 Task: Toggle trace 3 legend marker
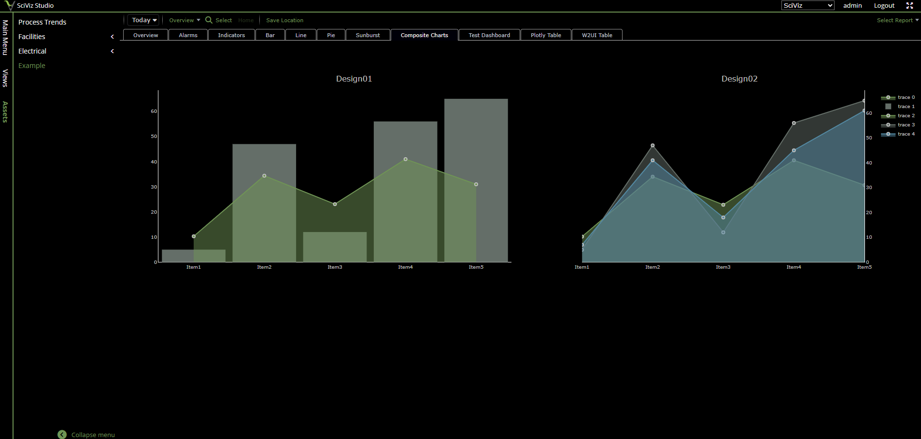pos(889,125)
